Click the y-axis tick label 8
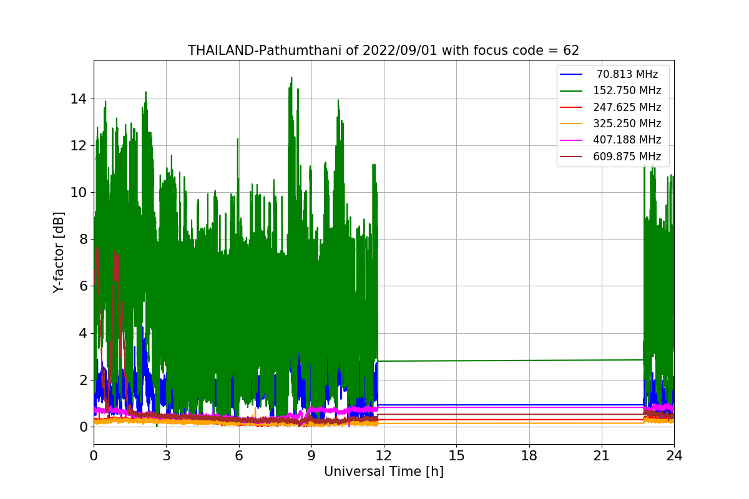Screen dimensions: 749x499 tap(84, 239)
